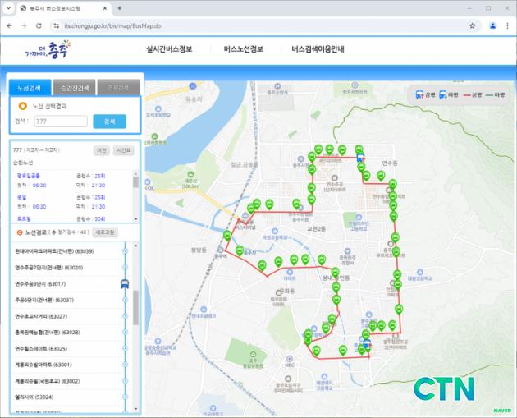Click route node beside 연수초교사거리 (63027) row
This screenshot has height=418, width=517.
click(125, 316)
